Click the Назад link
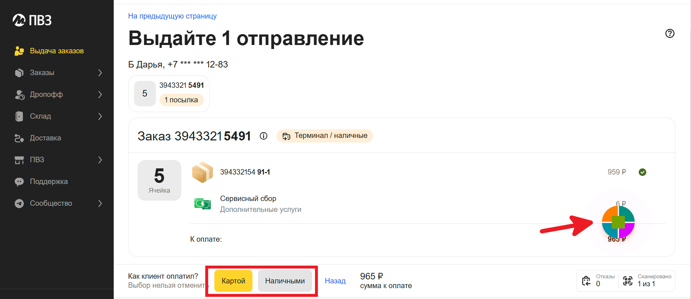The image size is (691, 299). pos(335,281)
